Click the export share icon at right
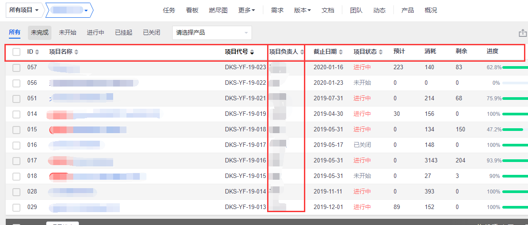528x225 pixels. pyautogui.click(x=523, y=33)
